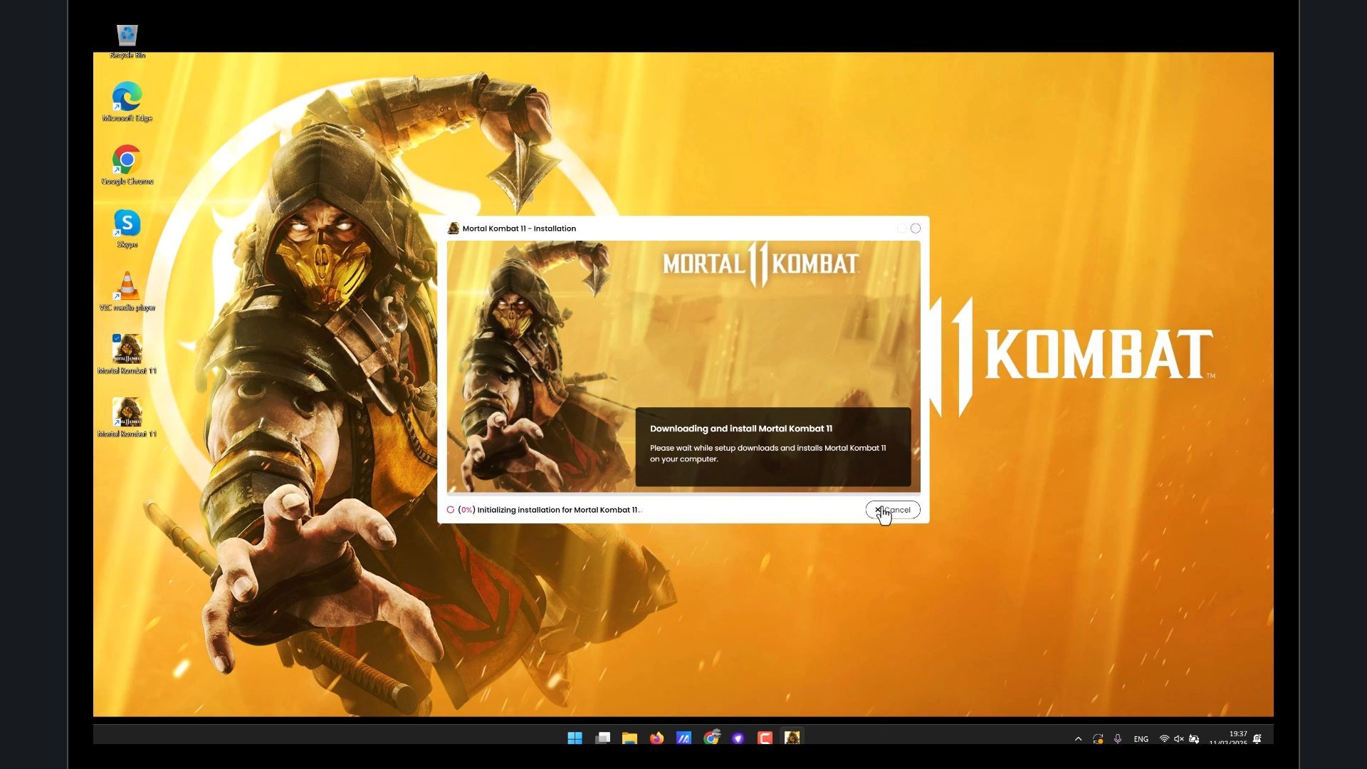Image resolution: width=1367 pixels, height=769 pixels.
Task: Select the Skype desktop shortcut
Action: click(x=127, y=229)
